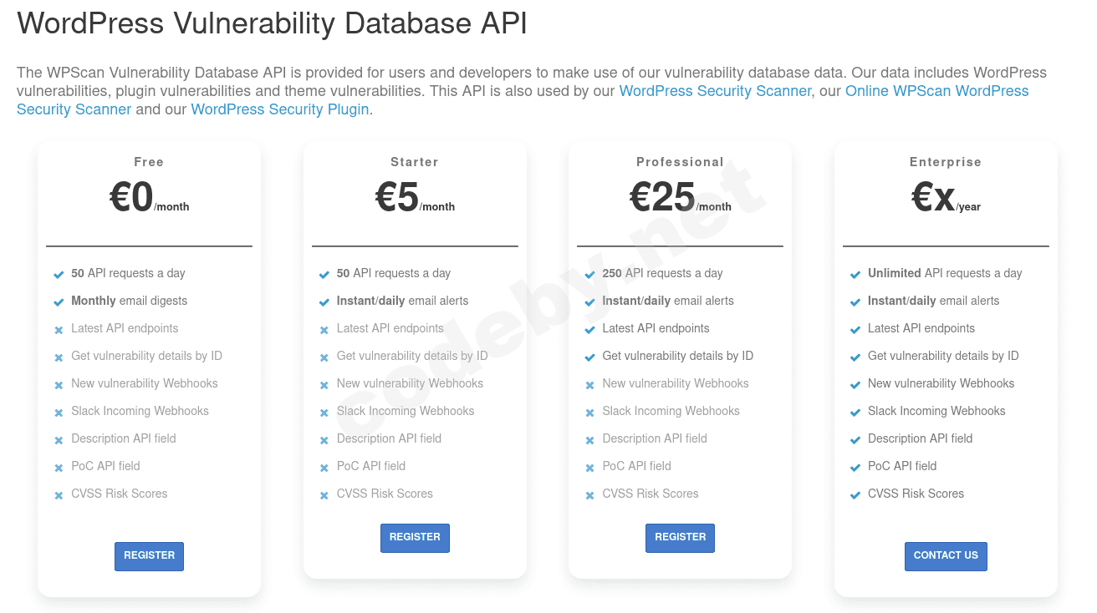Click X icon beside Free plan's Description API field
The image size is (1097, 613).
pyautogui.click(x=59, y=440)
